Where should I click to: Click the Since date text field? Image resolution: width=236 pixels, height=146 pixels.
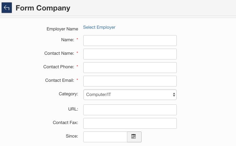(105, 137)
